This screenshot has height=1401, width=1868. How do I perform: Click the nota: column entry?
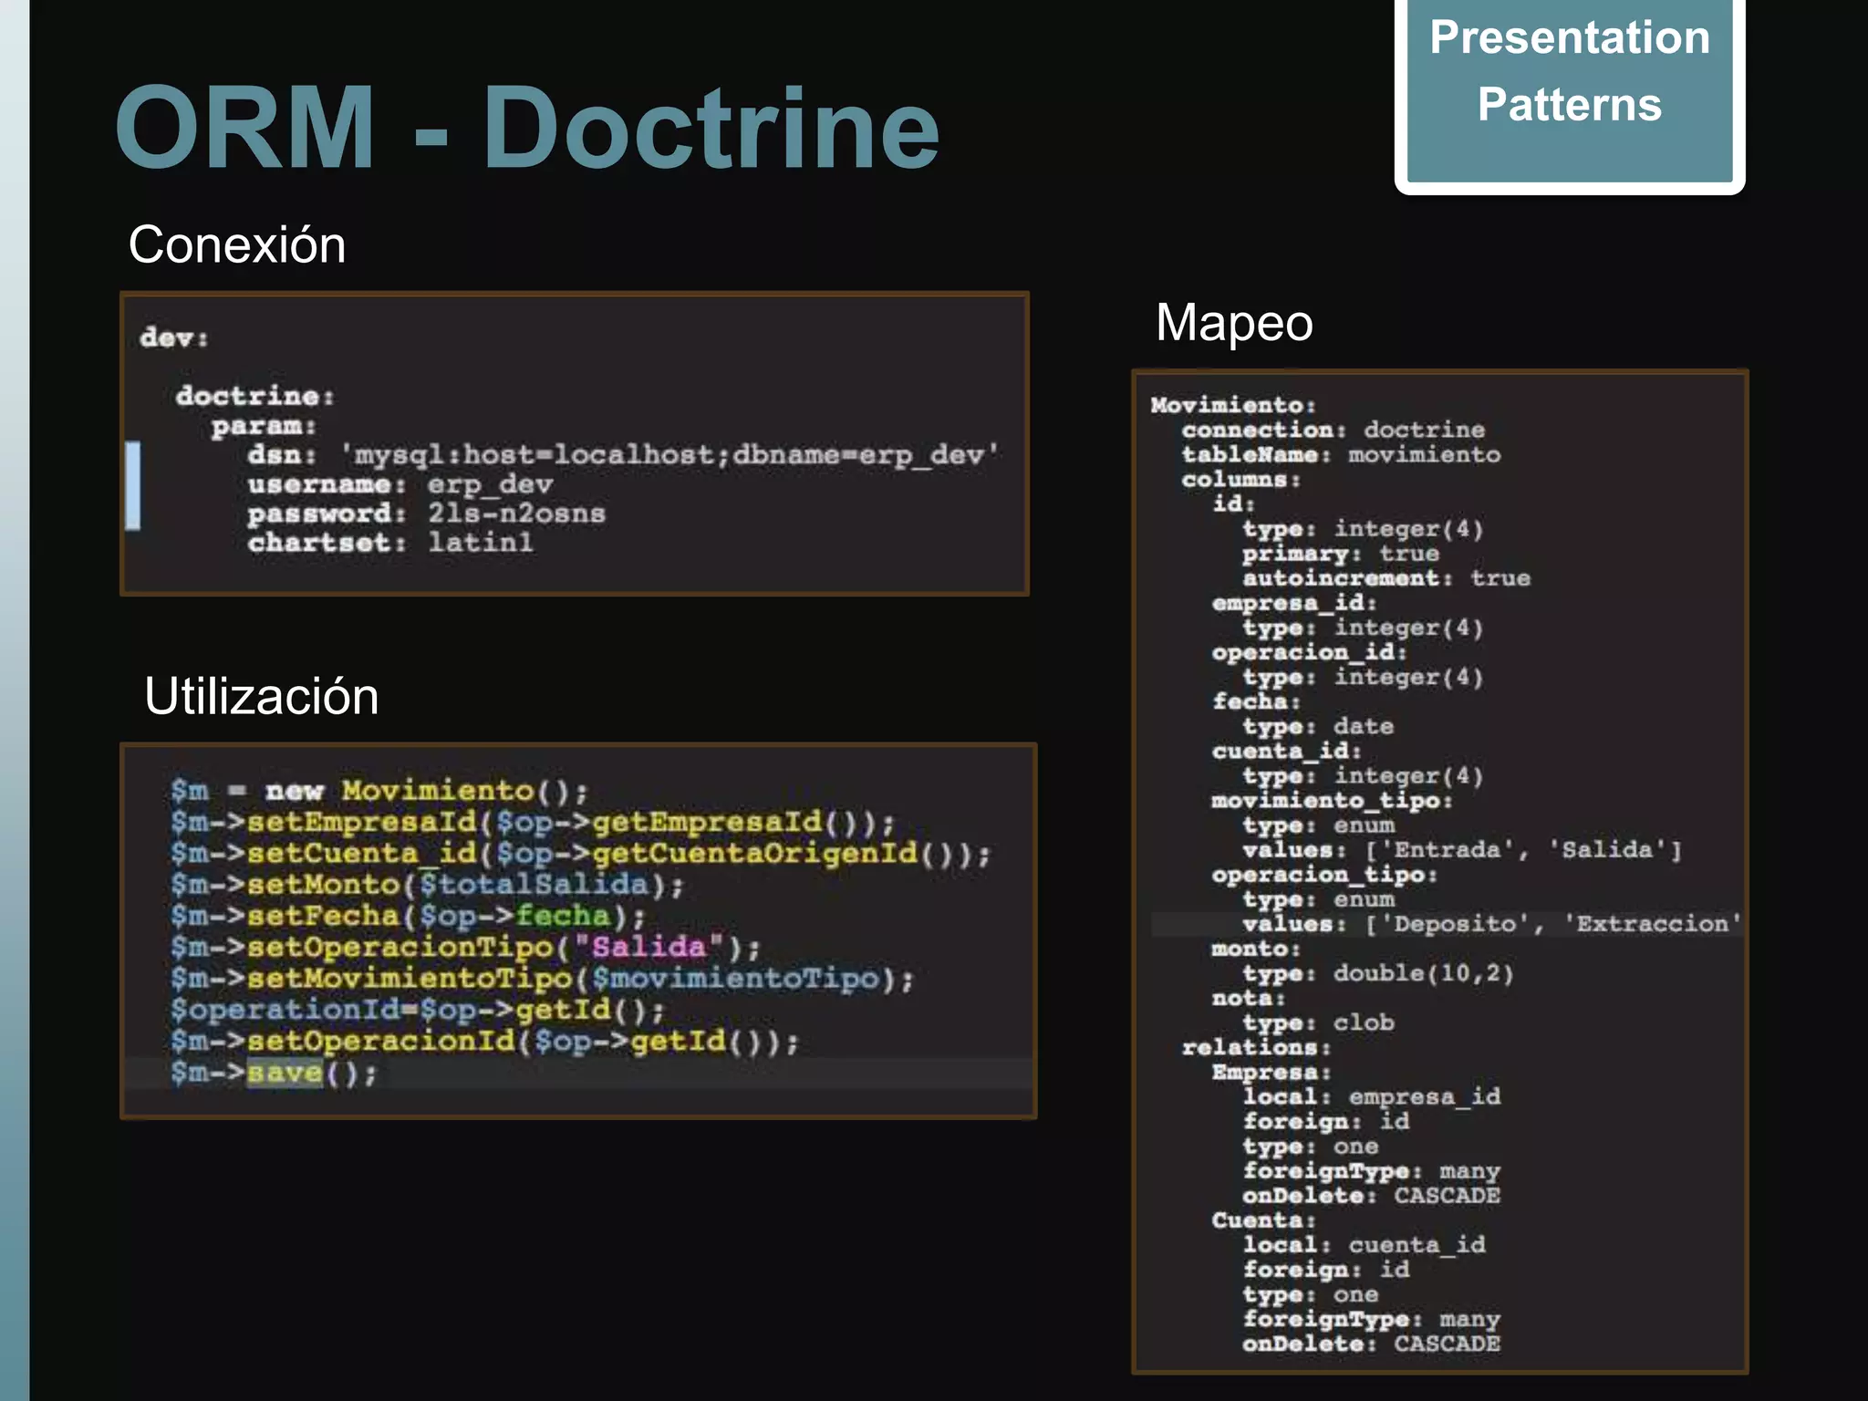1249,999
